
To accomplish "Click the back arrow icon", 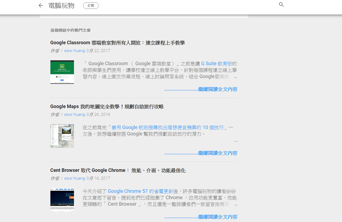I will (x=41, y=5).
